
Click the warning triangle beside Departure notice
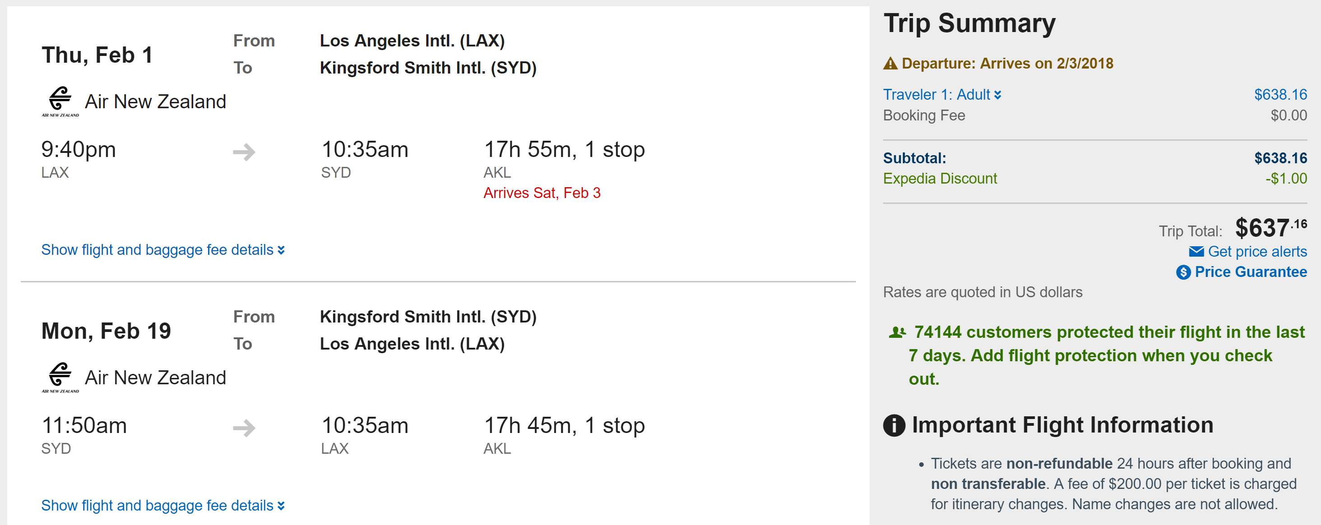(x=890, y=64)
